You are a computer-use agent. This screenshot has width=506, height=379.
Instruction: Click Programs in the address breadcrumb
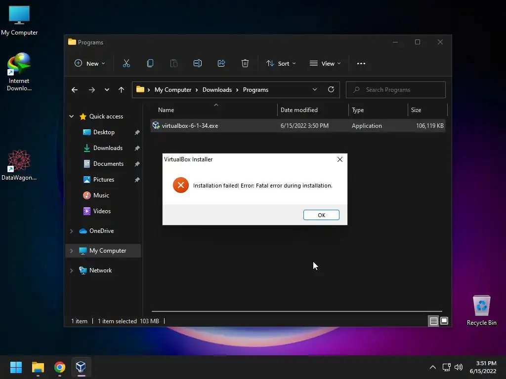255,90
